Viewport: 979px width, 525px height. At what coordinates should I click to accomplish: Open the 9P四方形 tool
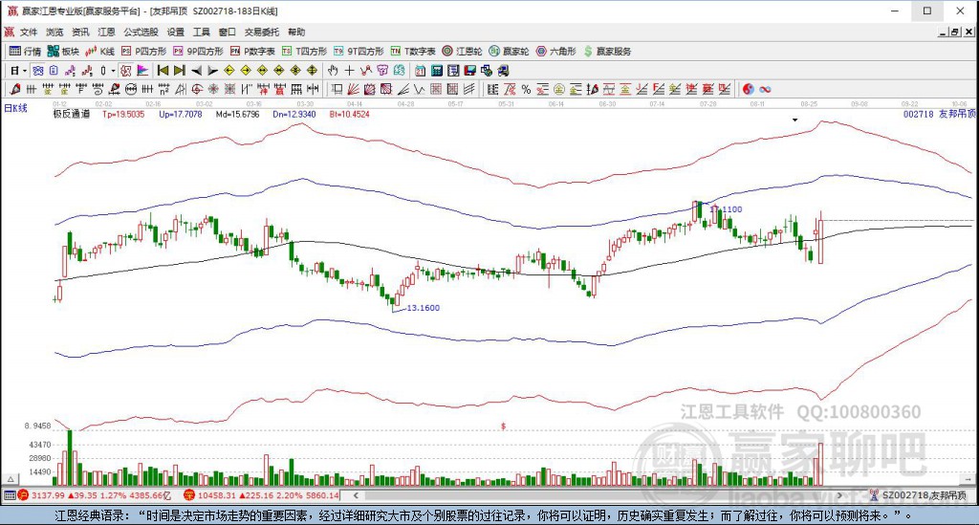(198, 52)
